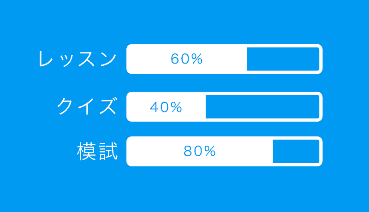
Task: Click the blue unfilled portion of the レッスン bar
Action: (283, 59)
